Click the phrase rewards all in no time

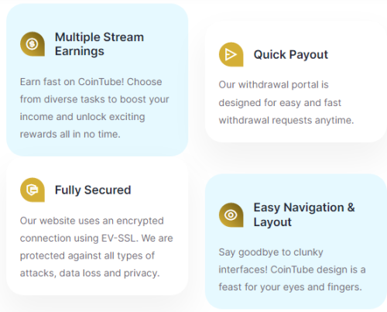70,134
